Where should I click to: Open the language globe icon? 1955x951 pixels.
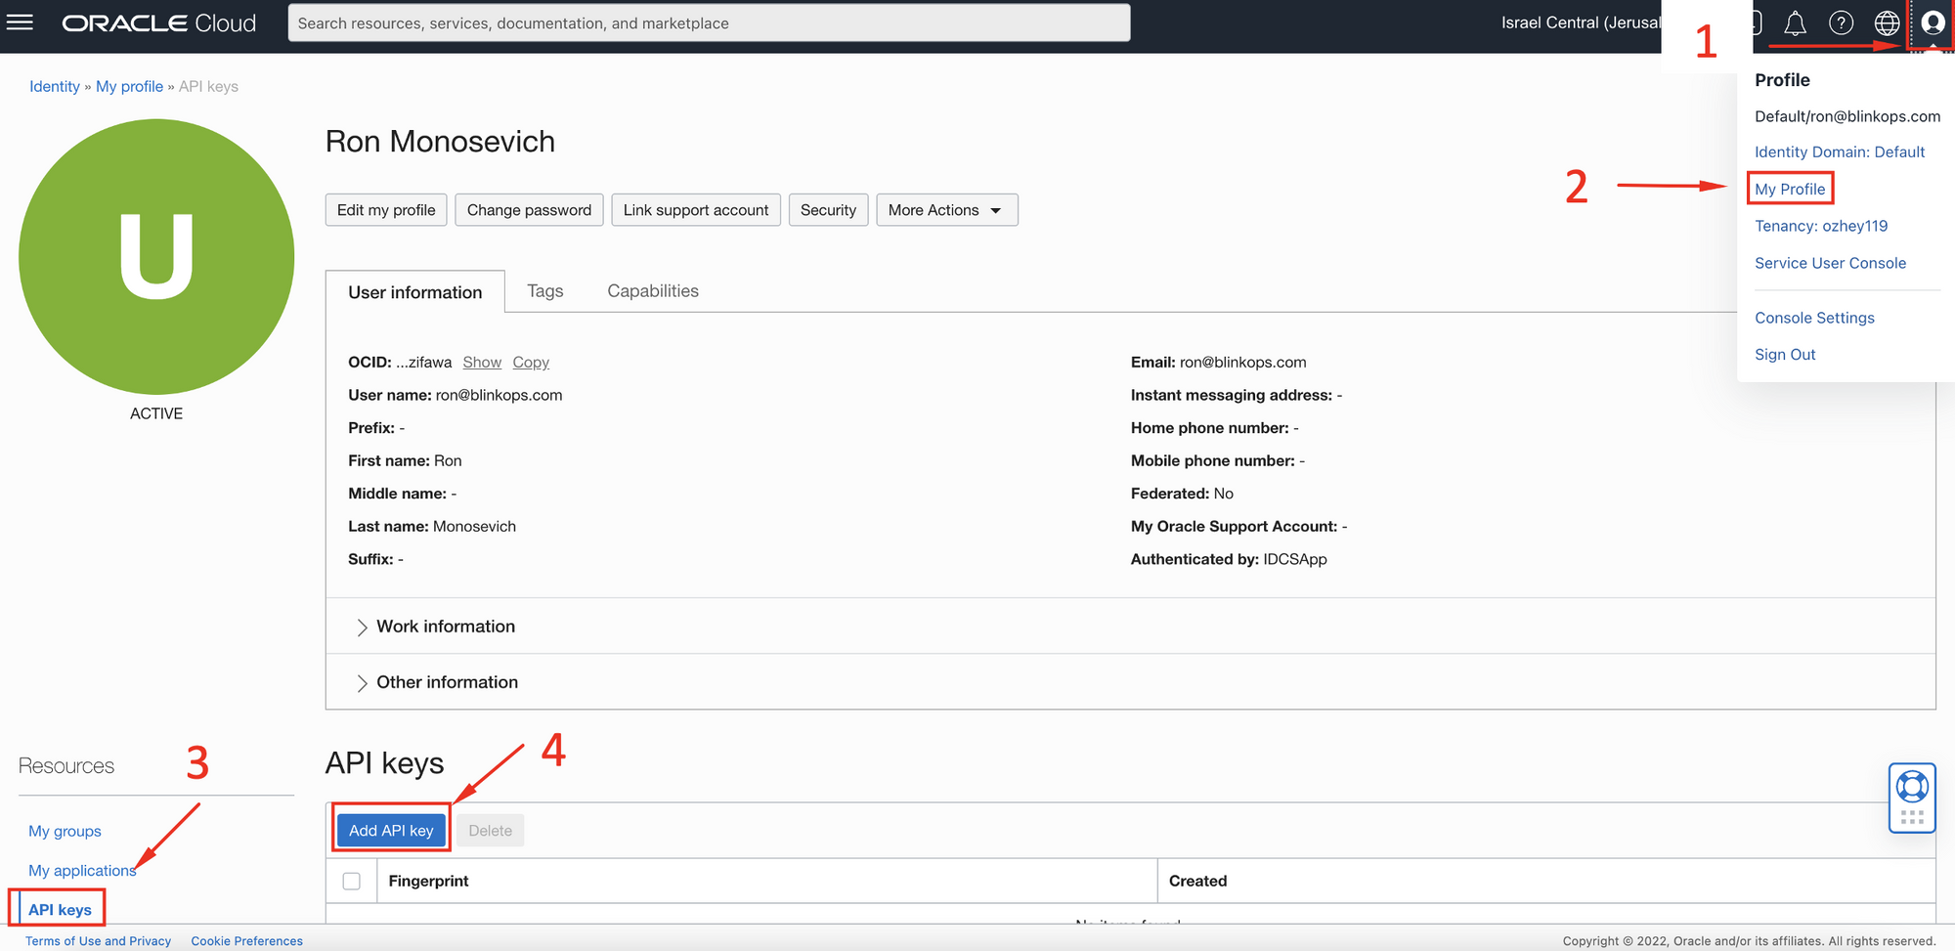[1887, 22]
